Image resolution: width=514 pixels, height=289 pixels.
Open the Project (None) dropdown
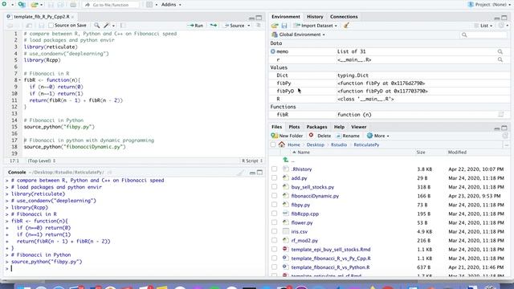pyautogui.click(x=490, y=5)
